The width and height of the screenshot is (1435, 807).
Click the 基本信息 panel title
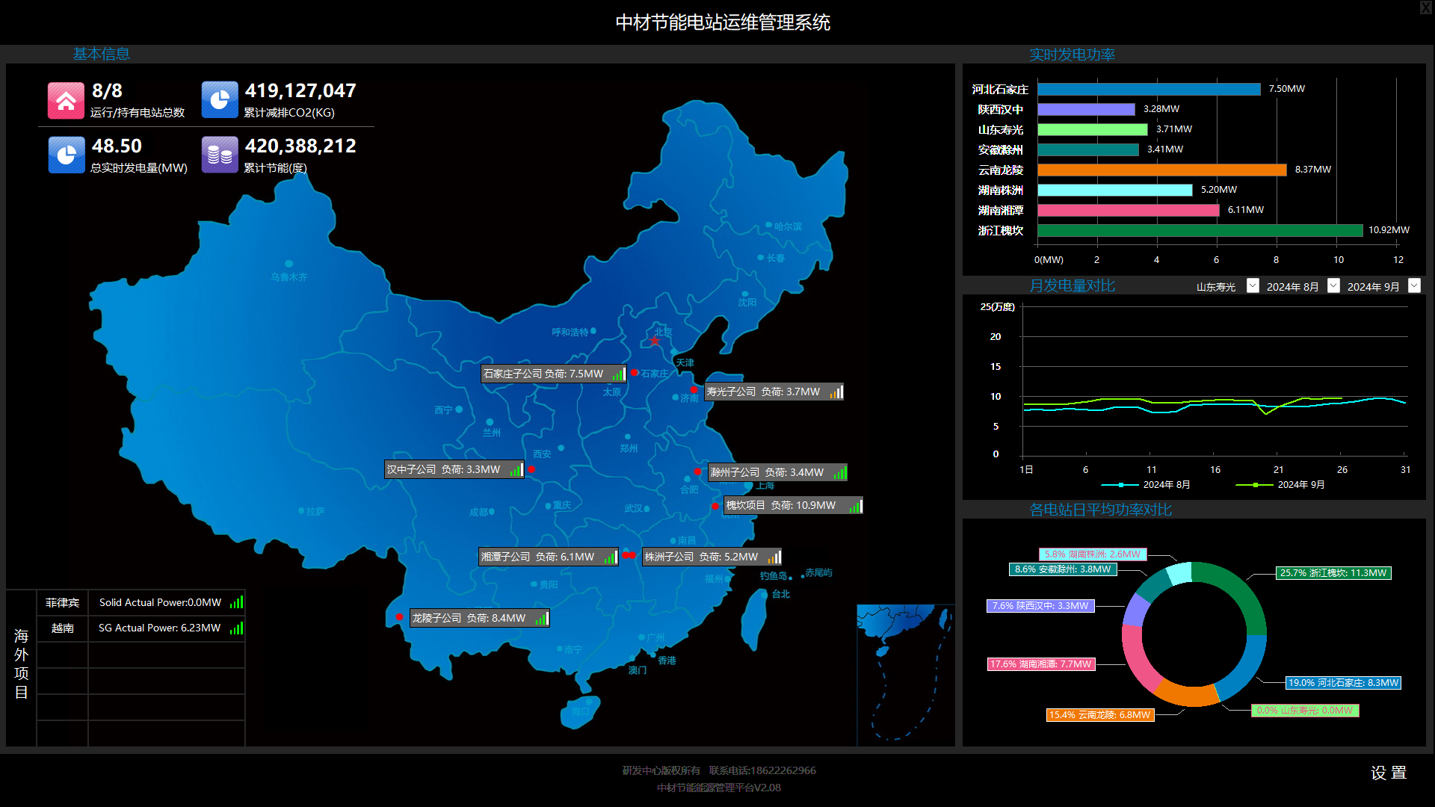click(x=102, y=54)
